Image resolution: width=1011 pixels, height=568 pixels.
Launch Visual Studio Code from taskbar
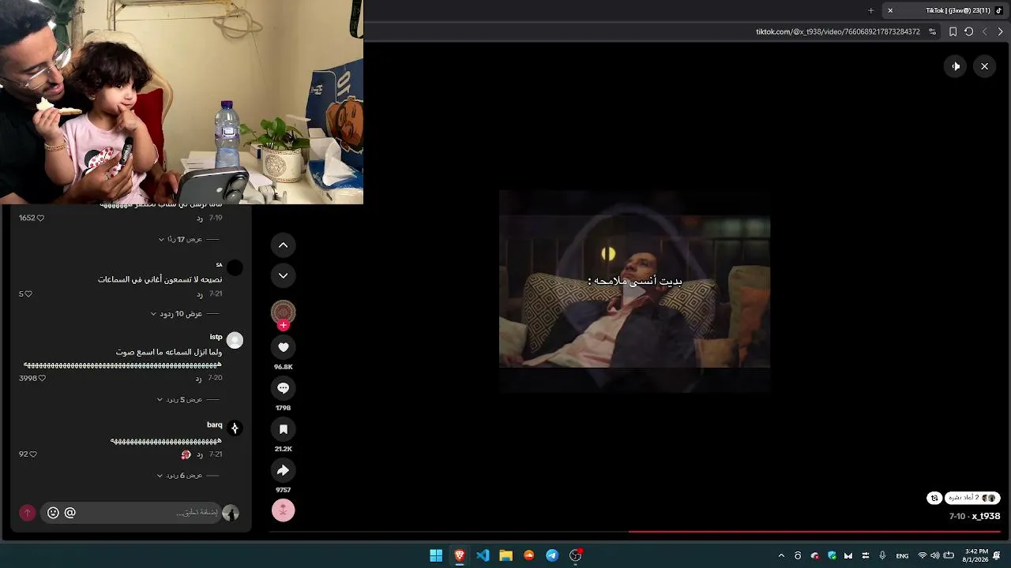pyautogui.click(x=483, y=555)
